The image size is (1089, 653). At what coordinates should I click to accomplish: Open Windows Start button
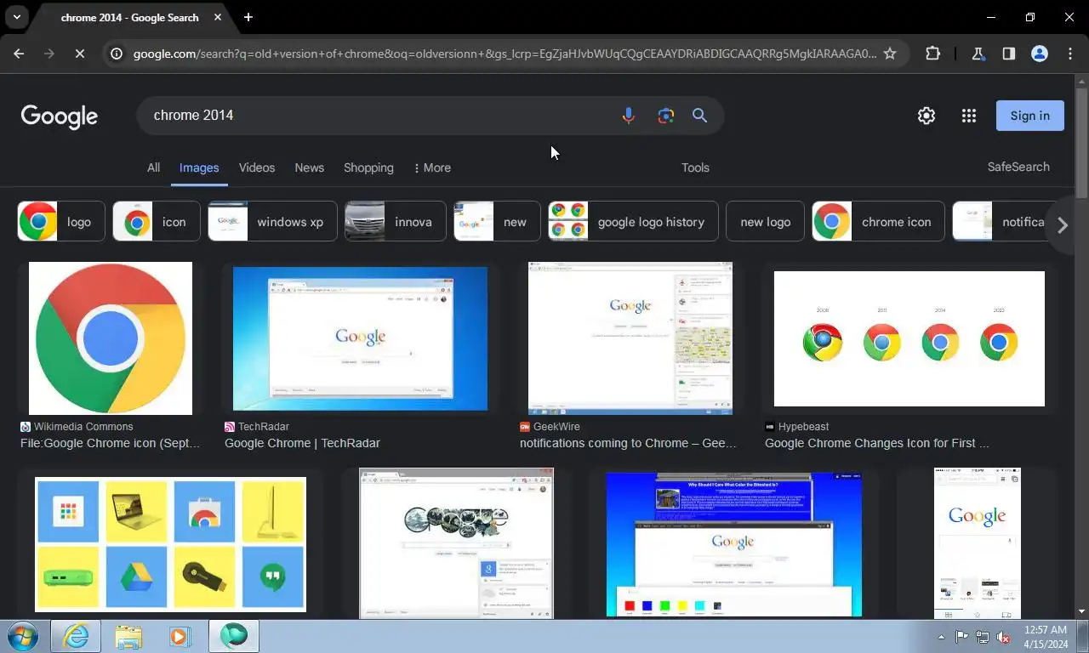pyautogui.click(x=22, y=636)
